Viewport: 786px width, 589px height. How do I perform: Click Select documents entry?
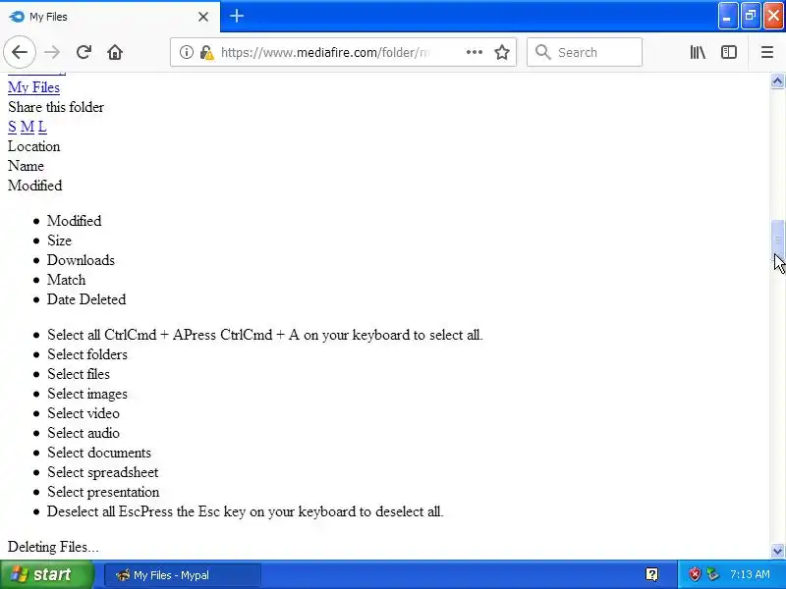[99, 453]
